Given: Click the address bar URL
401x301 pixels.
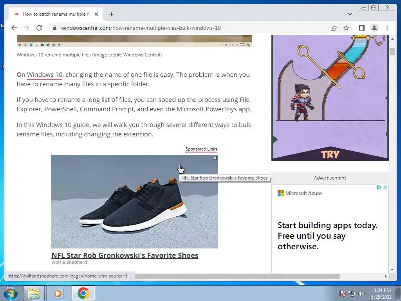Looking at the screenshot, I should tap(141, 28).
